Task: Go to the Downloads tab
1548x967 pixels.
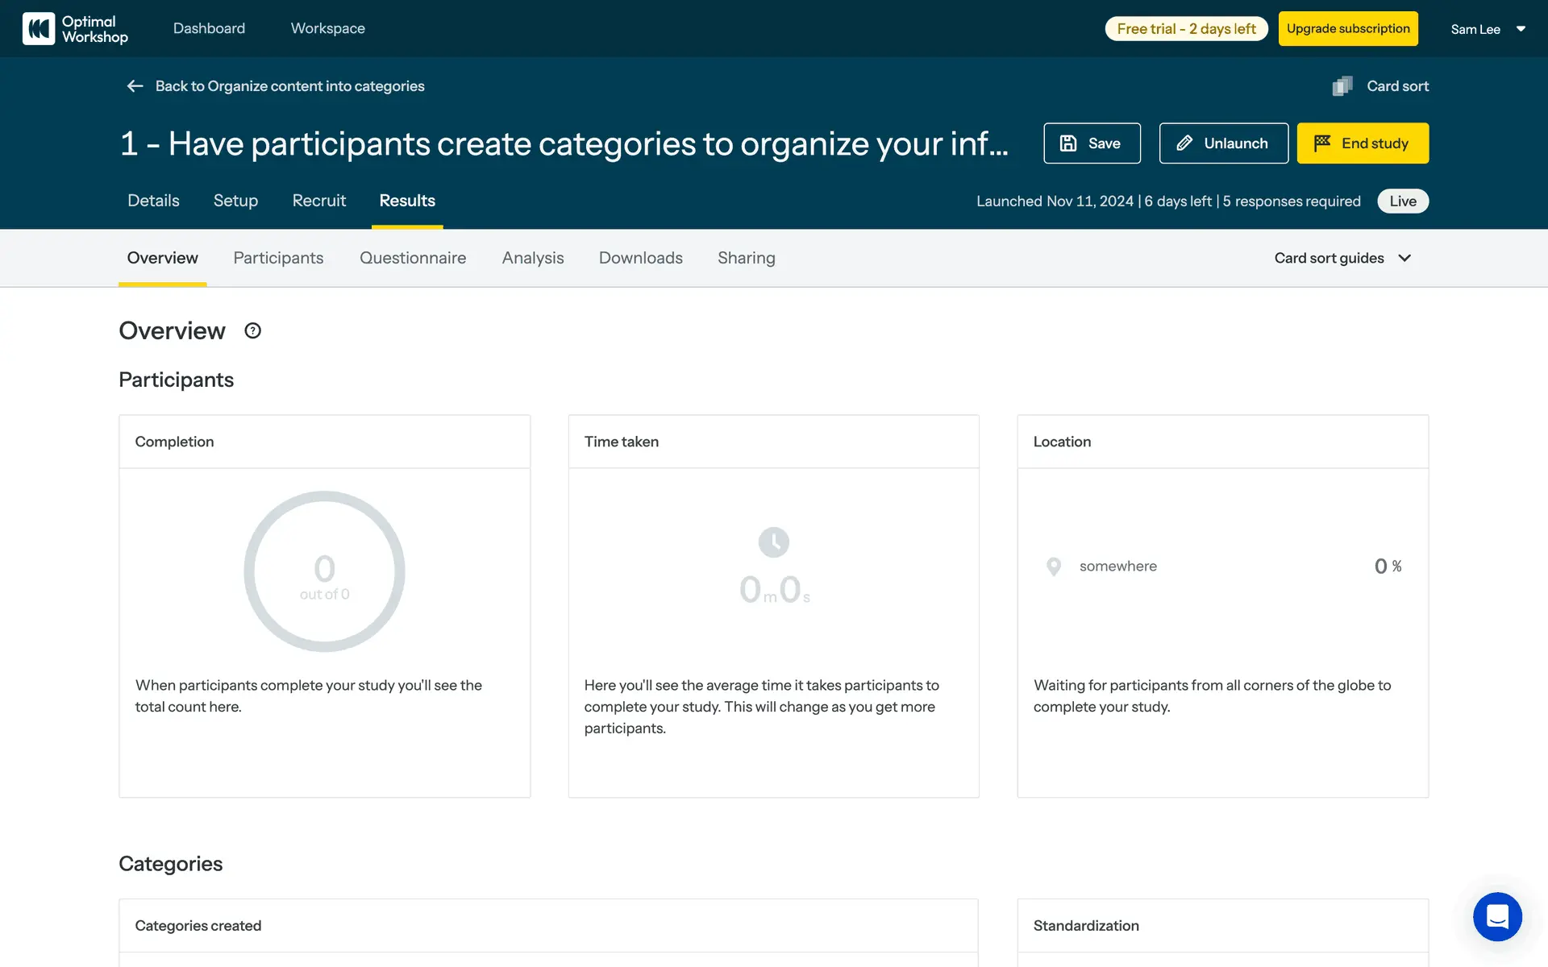Action: (x=640, y=258)
